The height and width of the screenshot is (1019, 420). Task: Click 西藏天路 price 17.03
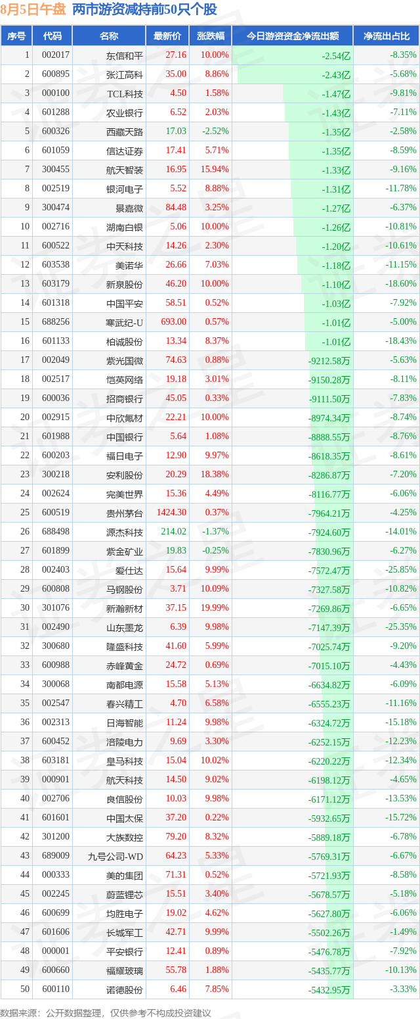point(176,131)
